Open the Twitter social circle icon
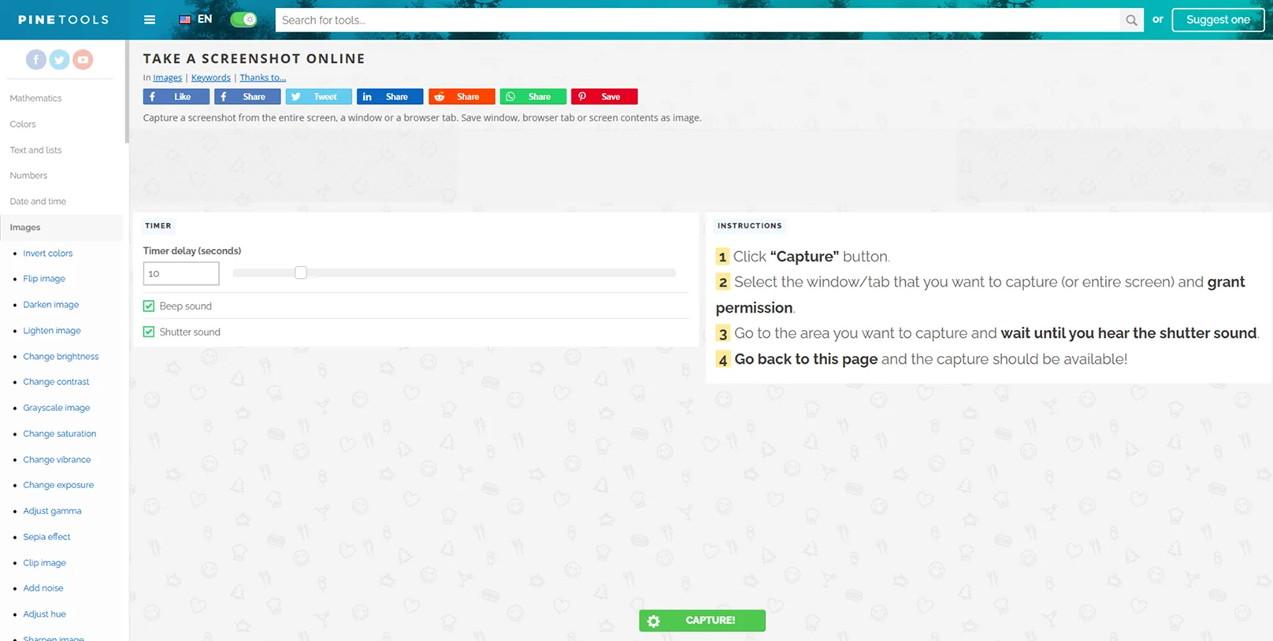Viewport: 1273px width, 641px height. tap(59, 59)
